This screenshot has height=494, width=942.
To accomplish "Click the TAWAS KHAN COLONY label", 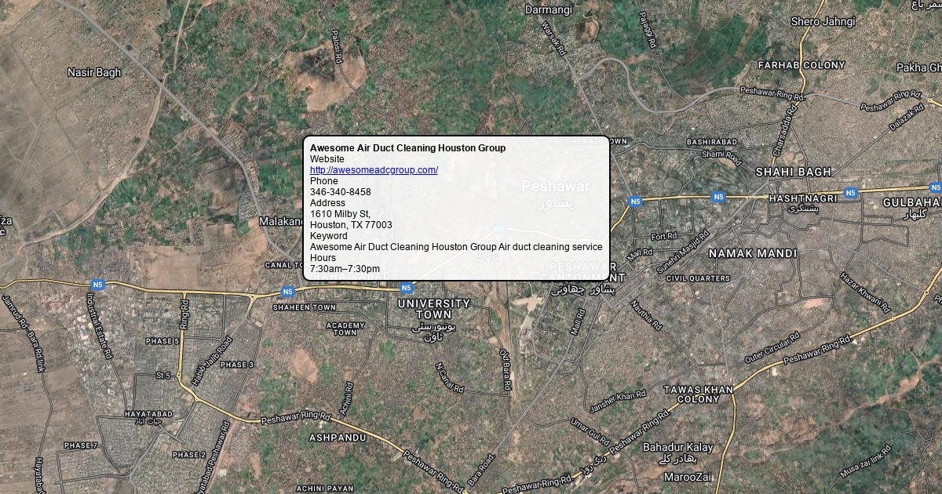I will pos(699,394).
